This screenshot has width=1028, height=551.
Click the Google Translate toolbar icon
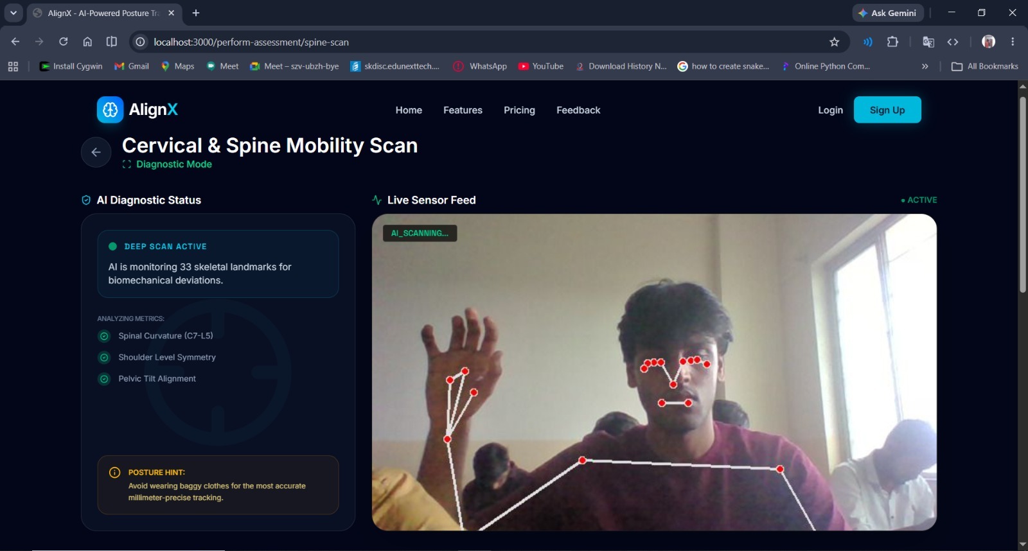pyautogui.click(x=928, y=42)
